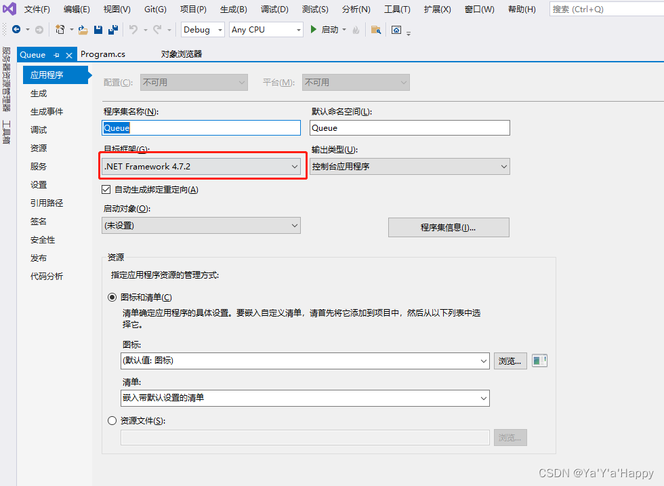The height and width of the screenshot is (486, 664).
Task: Open the Git(G) menu
Action: tap(155, 9)
